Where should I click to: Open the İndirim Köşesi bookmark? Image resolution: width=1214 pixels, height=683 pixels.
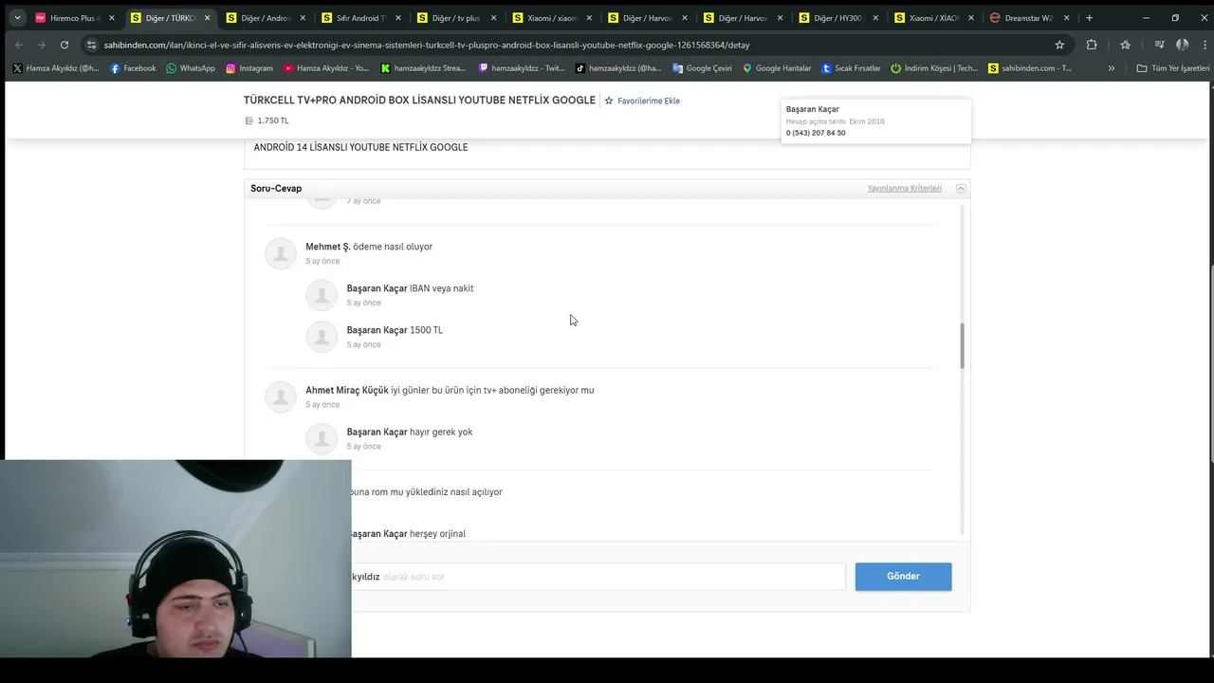[x=934, y=68]
